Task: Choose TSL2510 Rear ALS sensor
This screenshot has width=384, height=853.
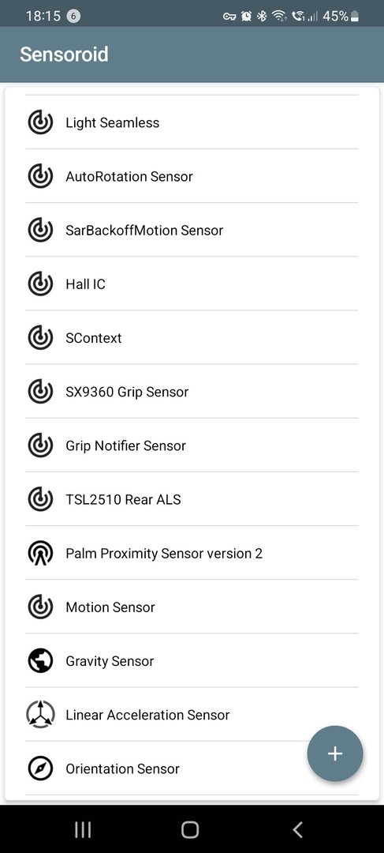Action: [x=192, y=499]
